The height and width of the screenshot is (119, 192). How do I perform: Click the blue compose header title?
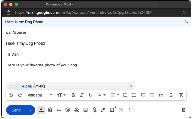point(25,22)
